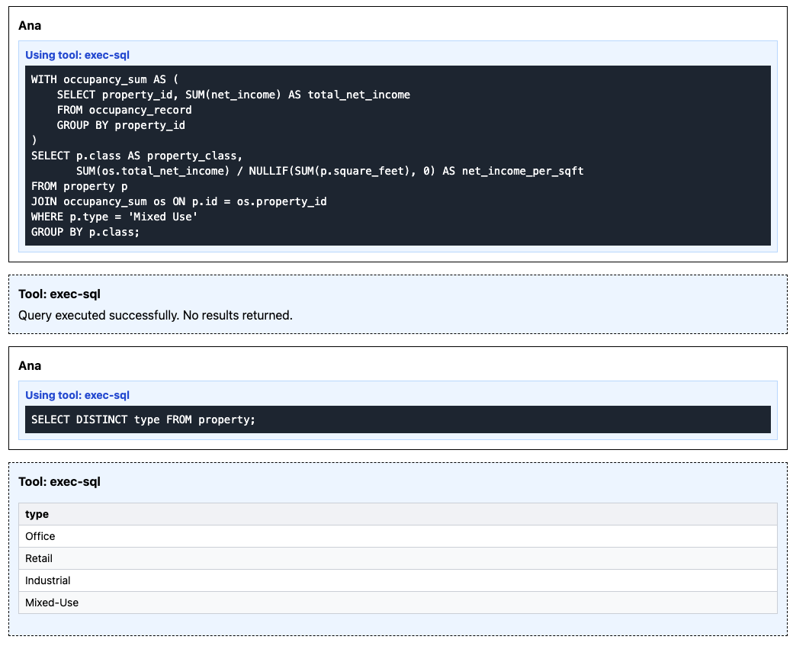
Task: Click the "Industrial" table row
Action: pos(47,580)
